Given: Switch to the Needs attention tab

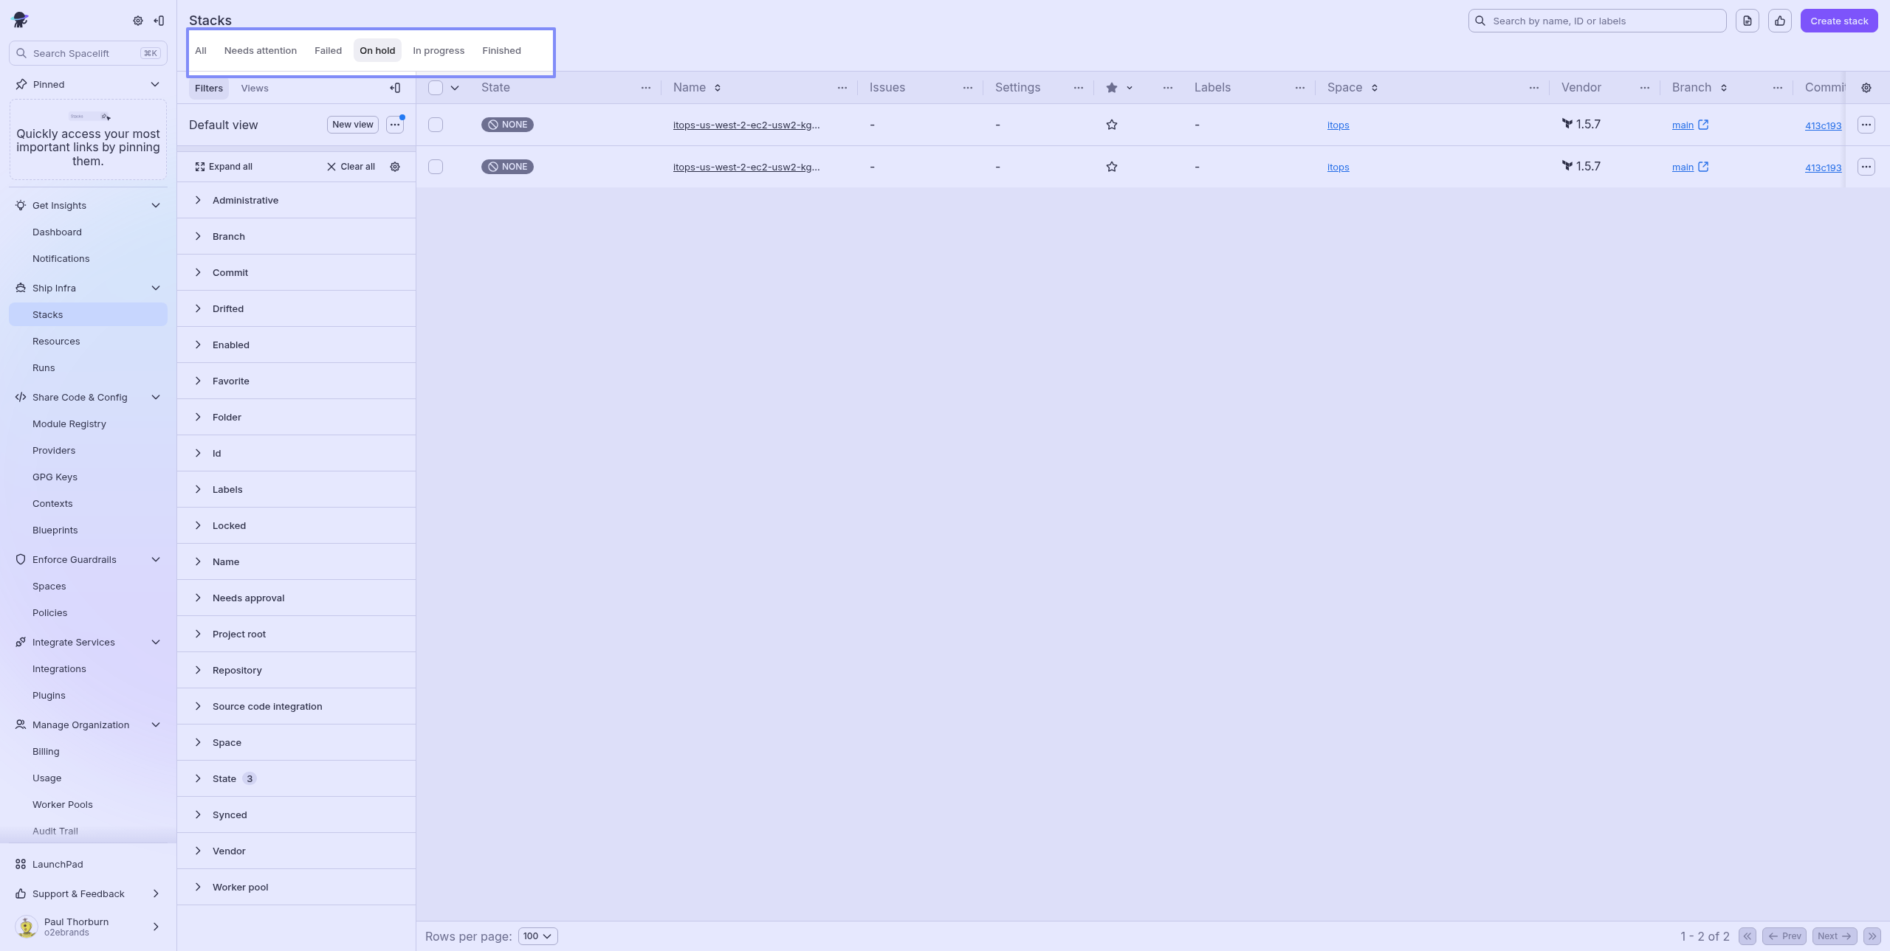Looking at the screenshot, I should pyautogui.click(x=260, y=50).
